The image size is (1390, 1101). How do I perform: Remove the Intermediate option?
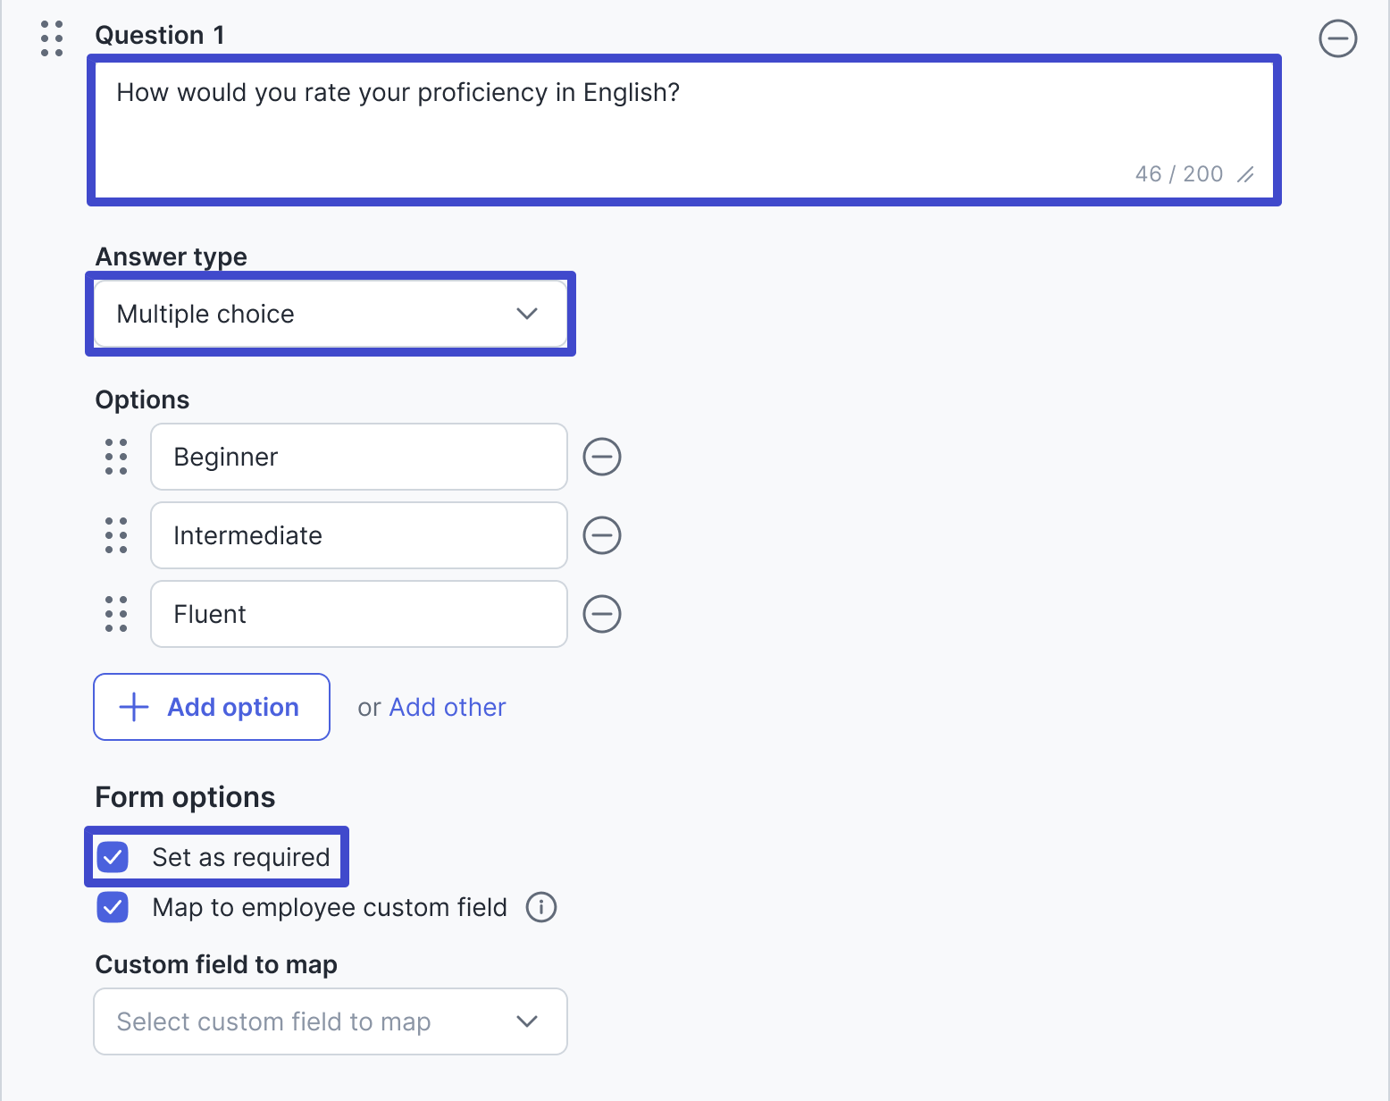click(x=602, y=535)
